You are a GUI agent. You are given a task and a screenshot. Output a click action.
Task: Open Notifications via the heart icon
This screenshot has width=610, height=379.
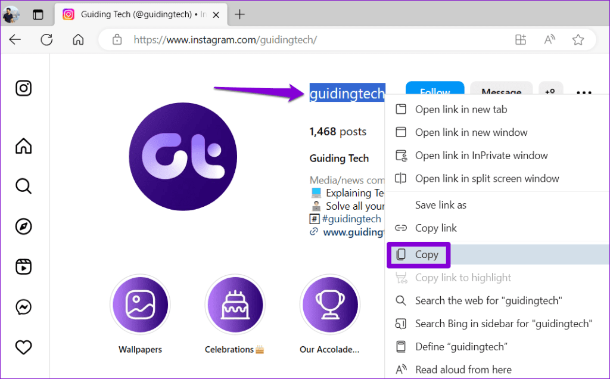pos(23,347)
